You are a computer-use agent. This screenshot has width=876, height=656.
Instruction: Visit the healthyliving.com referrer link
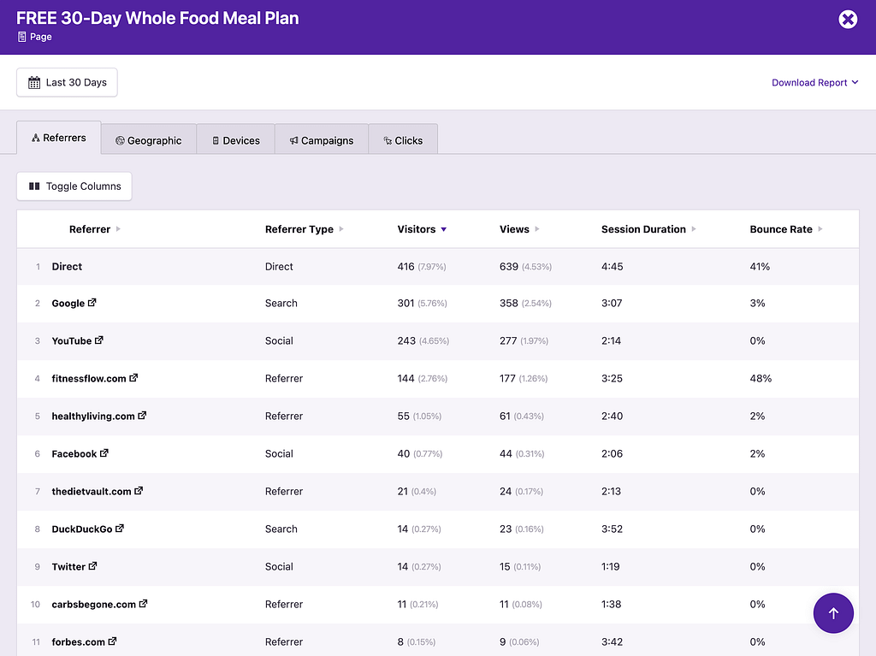click(92, 416)
